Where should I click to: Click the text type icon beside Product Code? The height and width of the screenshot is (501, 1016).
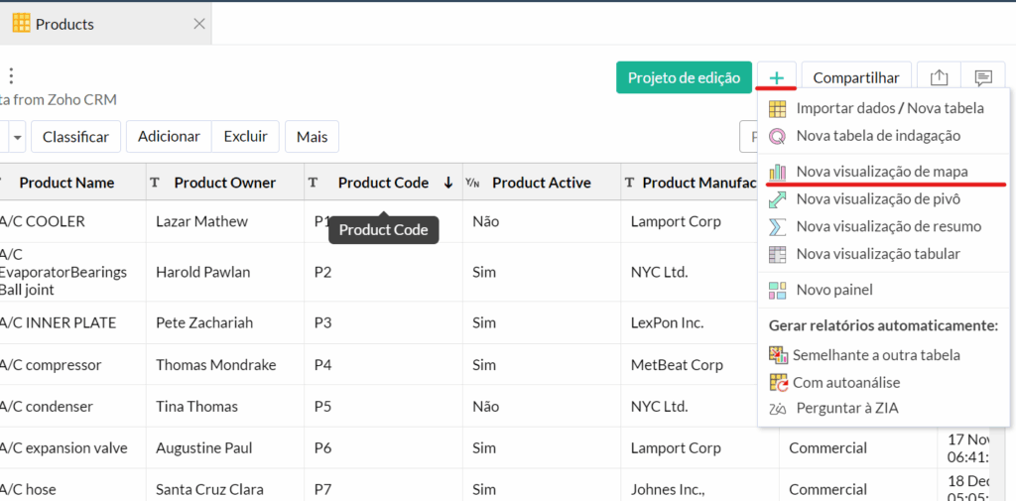(x=313, y=183)
